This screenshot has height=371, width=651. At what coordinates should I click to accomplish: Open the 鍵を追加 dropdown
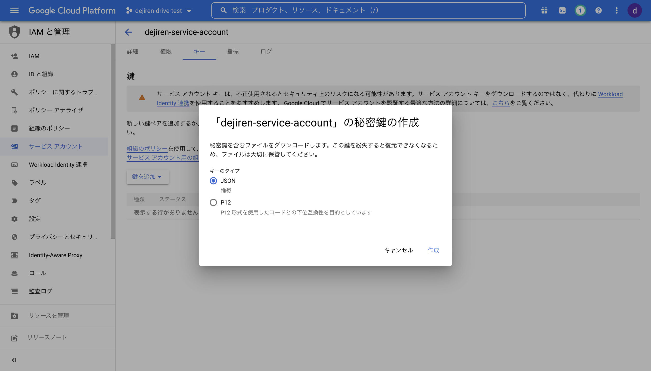pos(148,177)
